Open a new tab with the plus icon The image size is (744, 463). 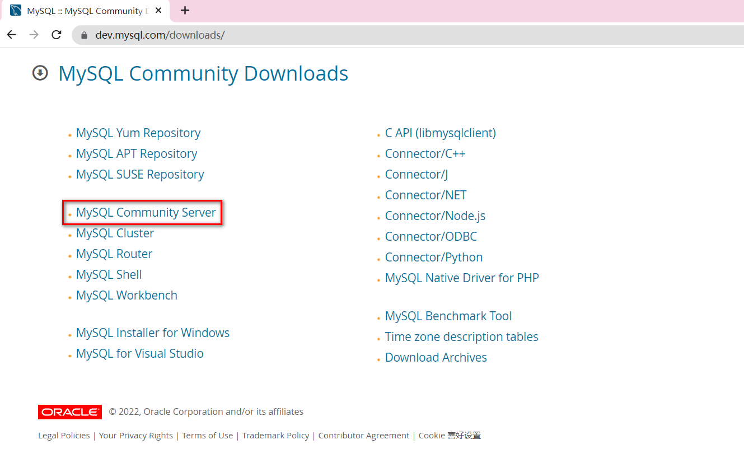(185, 11)
